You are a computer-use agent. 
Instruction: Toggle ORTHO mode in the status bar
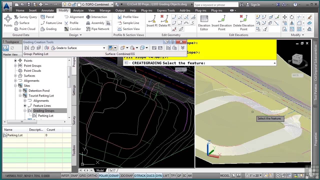[x=92, y=176]
